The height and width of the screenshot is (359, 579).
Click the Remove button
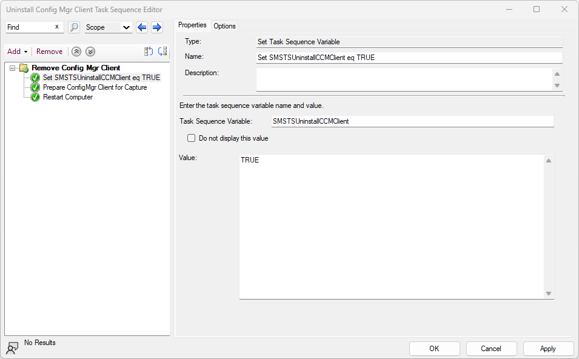tap(50, 52)
